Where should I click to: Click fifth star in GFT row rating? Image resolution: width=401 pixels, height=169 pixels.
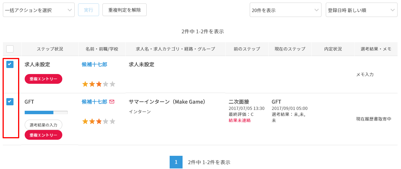pos(113,121)
